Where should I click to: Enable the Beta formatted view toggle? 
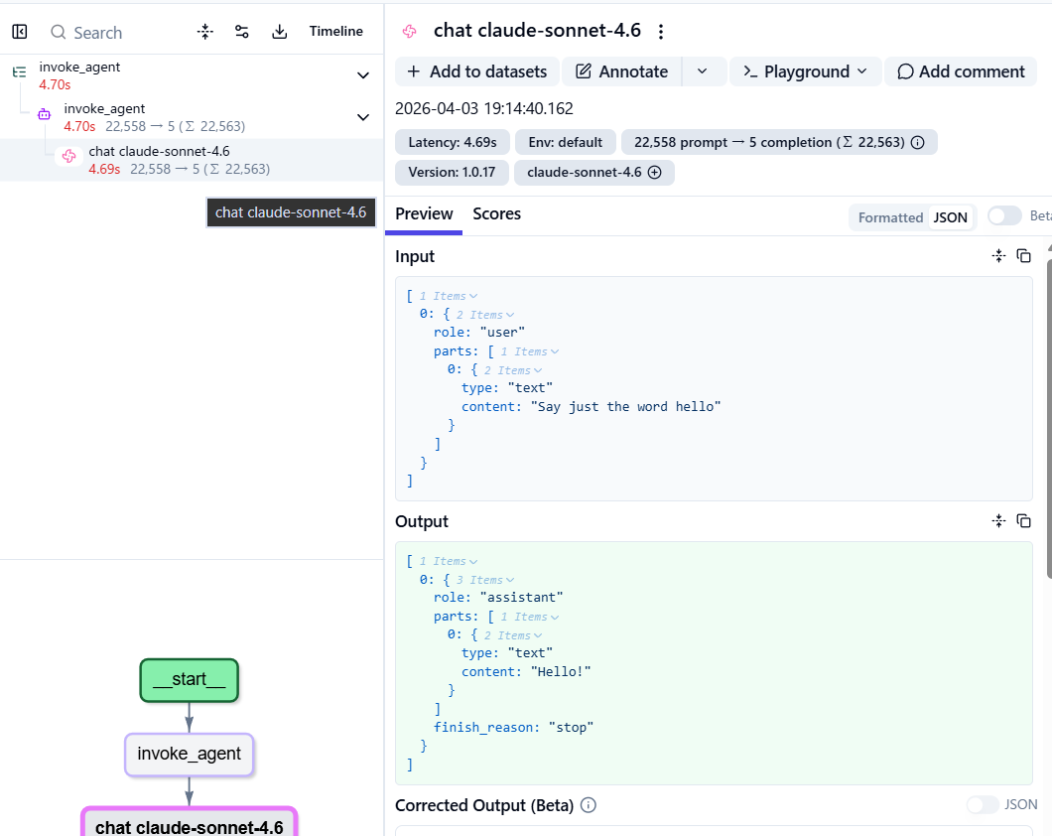point(1004,215)
